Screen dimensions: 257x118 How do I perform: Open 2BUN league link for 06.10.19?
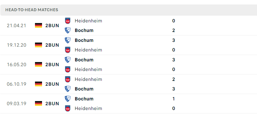(52, 84)
